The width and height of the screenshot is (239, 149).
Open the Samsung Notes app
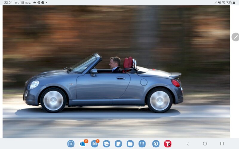tap(118, 144)
